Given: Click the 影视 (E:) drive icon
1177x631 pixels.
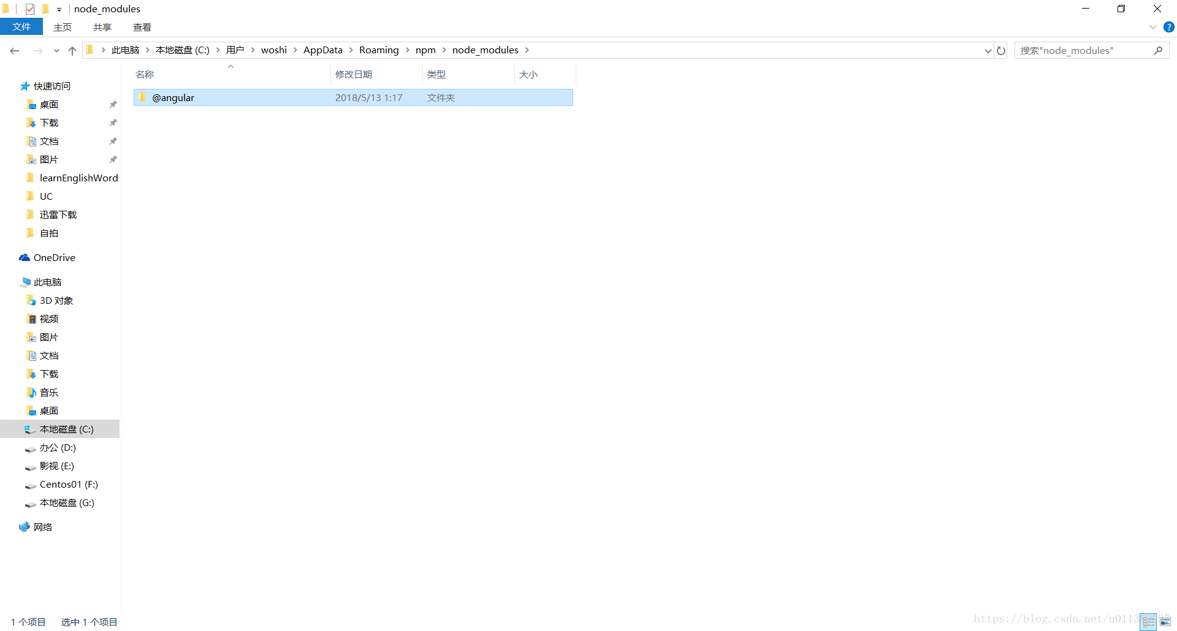Looking at the screenshot, I should [30, 467].
